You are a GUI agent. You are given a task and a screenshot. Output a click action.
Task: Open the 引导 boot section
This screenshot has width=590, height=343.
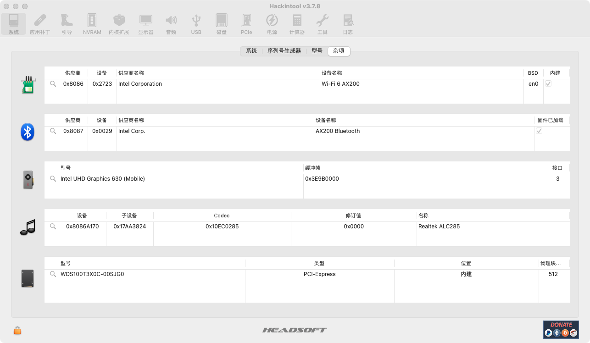(67, 24)
